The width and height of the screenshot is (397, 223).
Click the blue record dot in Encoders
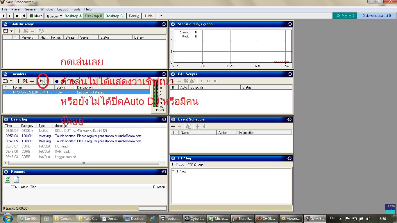[x=57, y=81]
